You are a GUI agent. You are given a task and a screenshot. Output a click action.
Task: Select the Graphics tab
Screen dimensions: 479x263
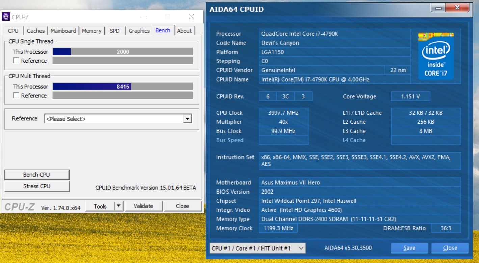139,31
